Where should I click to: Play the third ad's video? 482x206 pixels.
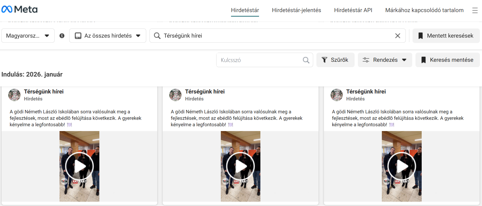[401, 166]
